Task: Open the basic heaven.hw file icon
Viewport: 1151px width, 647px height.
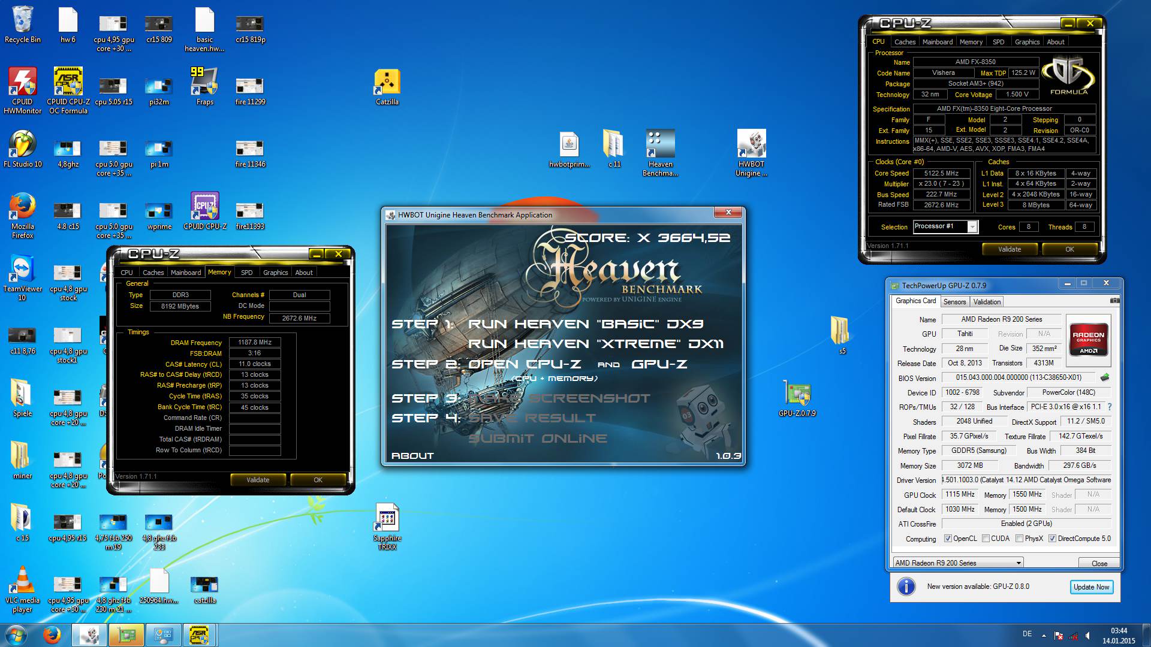Action: (204, 29)
